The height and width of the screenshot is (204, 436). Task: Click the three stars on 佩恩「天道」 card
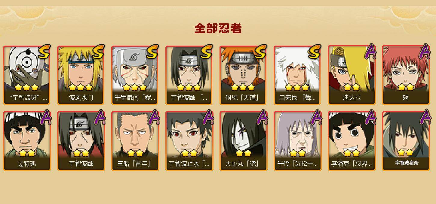[243, 87]
